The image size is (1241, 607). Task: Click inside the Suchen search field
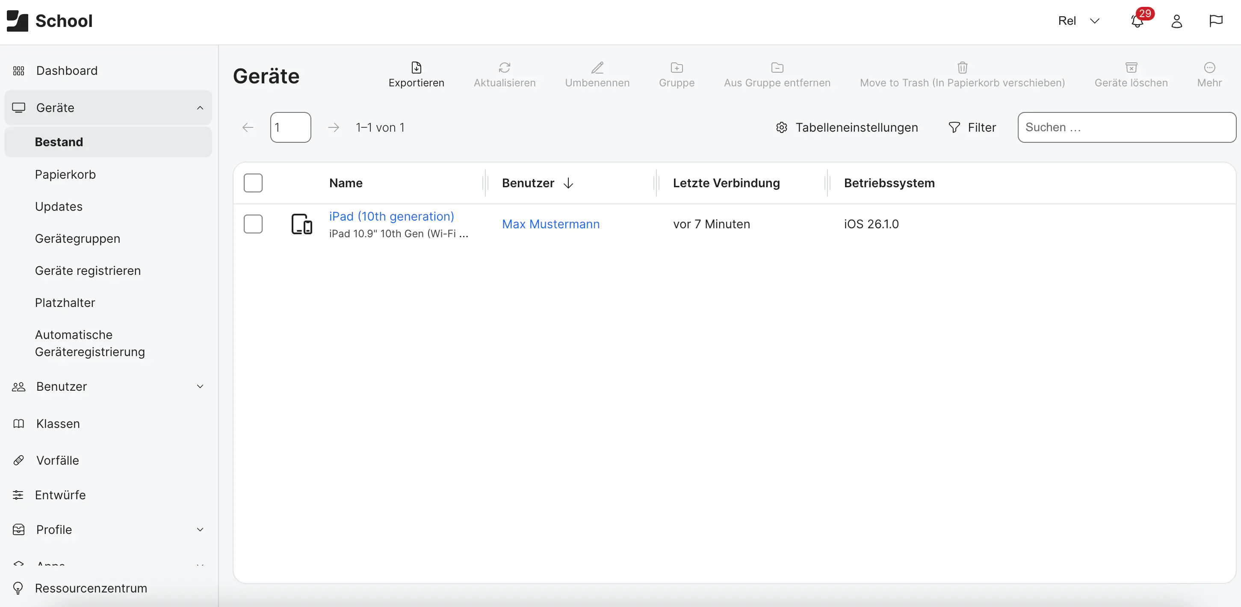coord(1126,127)
